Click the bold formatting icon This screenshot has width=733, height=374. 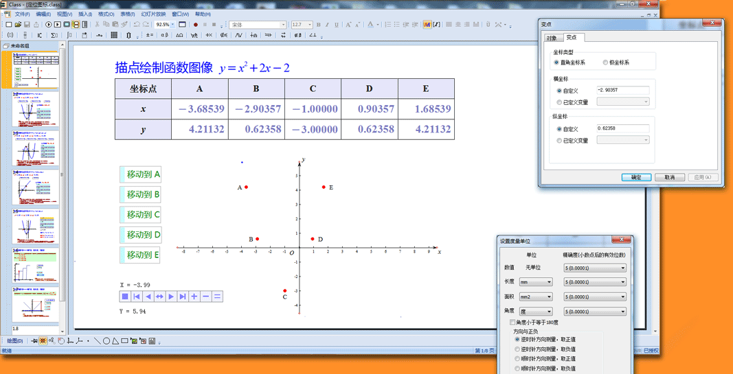(x=318, y=25)
